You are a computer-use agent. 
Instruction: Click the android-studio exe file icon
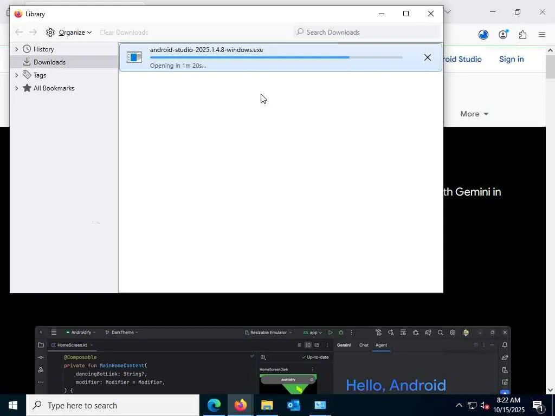pos(134,57)
